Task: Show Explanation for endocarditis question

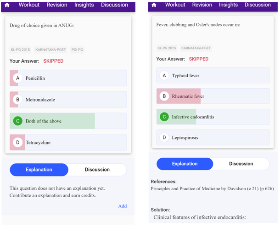Action: pos(185,164)
